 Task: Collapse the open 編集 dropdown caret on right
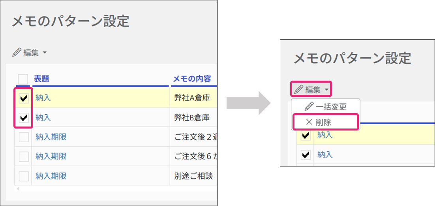326,90
